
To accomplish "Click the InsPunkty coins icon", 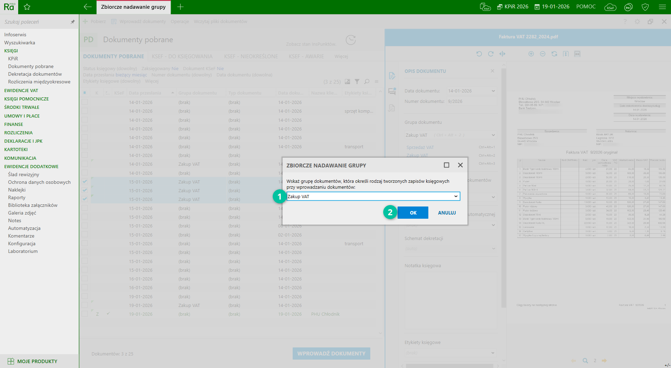I will tap(628, 7).
